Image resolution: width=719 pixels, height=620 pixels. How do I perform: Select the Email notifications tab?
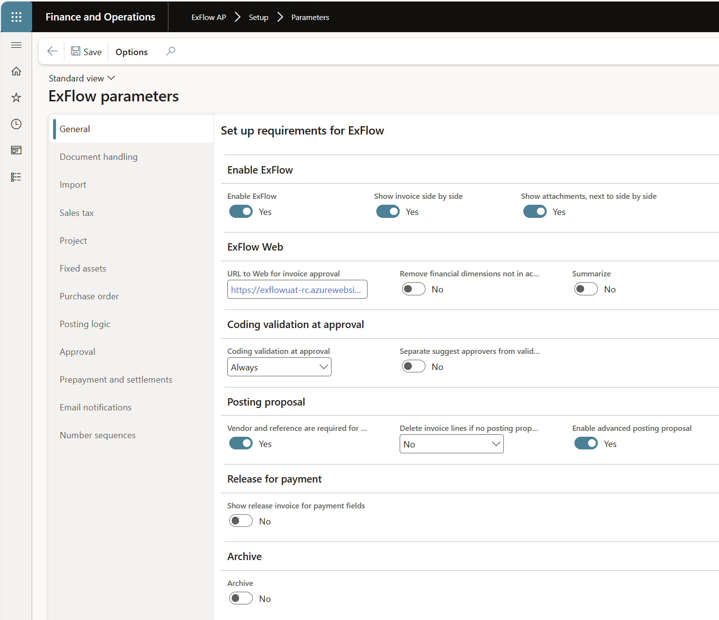(x=95, y=407)
